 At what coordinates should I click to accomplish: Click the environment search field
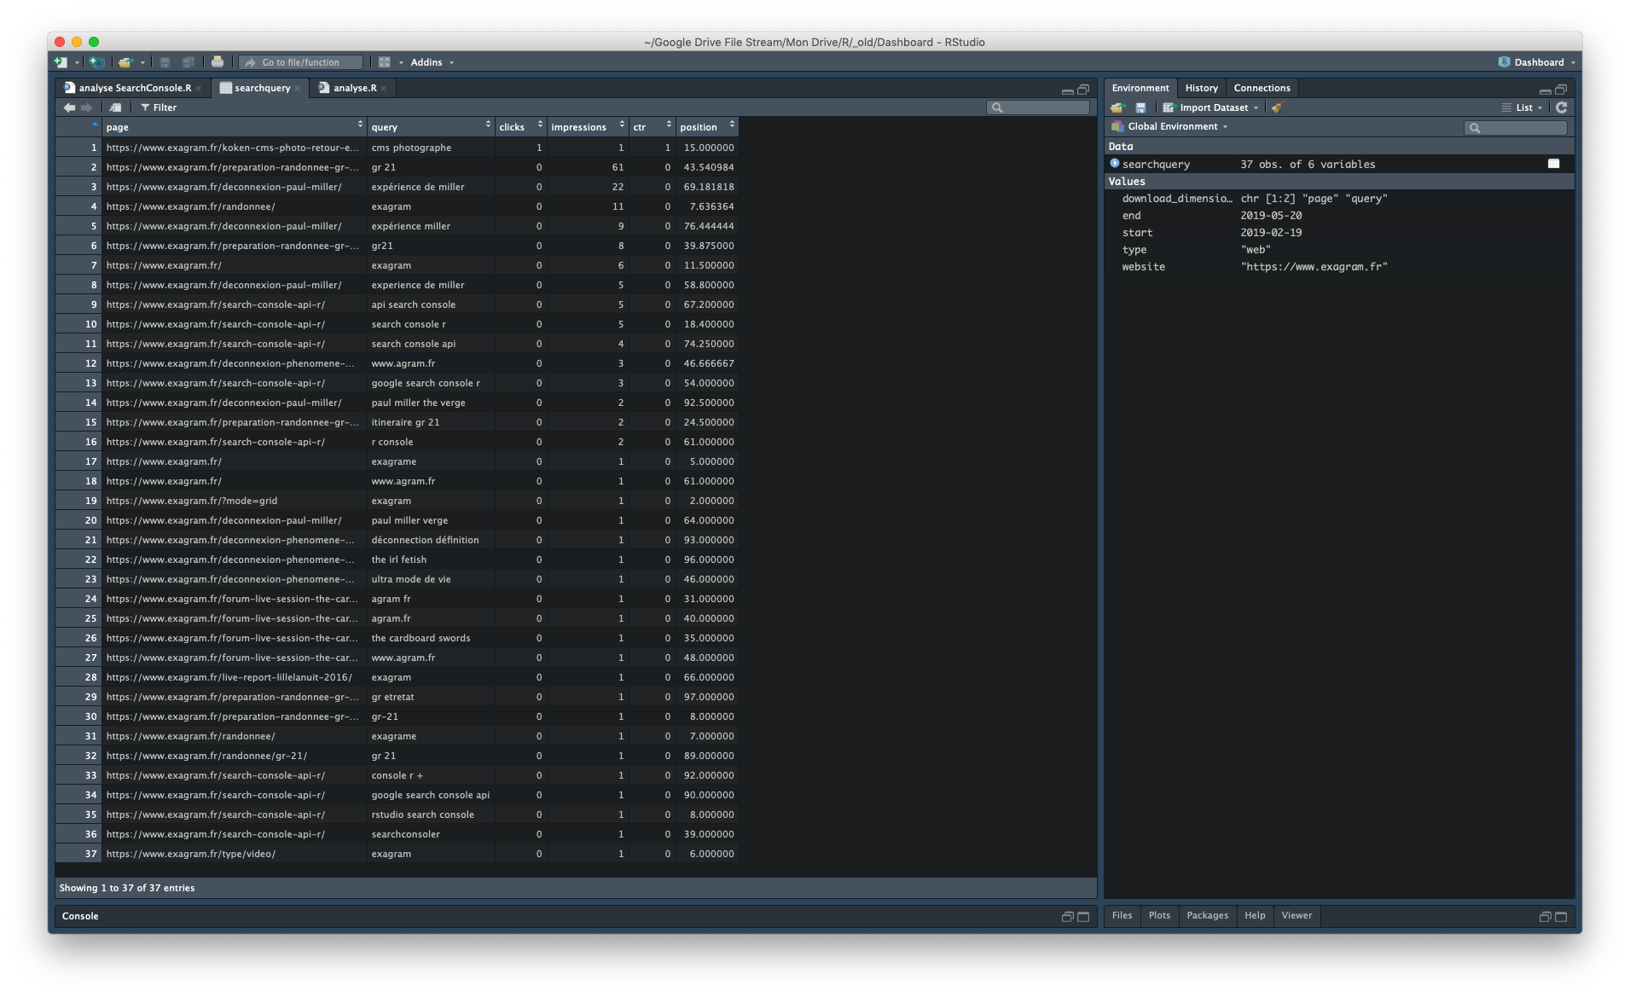pyautogui.click(x=1516, y=127)
